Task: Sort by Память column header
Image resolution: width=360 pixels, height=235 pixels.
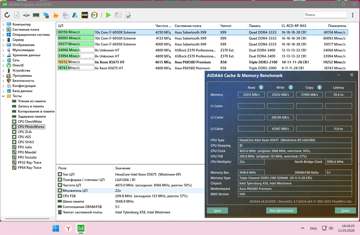Action: coord(263,26)
